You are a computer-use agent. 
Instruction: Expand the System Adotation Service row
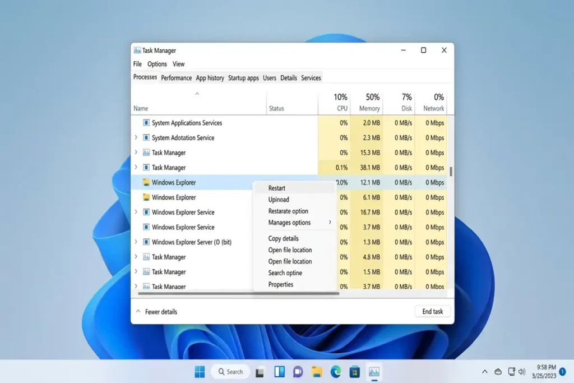(x=136, y=137)
